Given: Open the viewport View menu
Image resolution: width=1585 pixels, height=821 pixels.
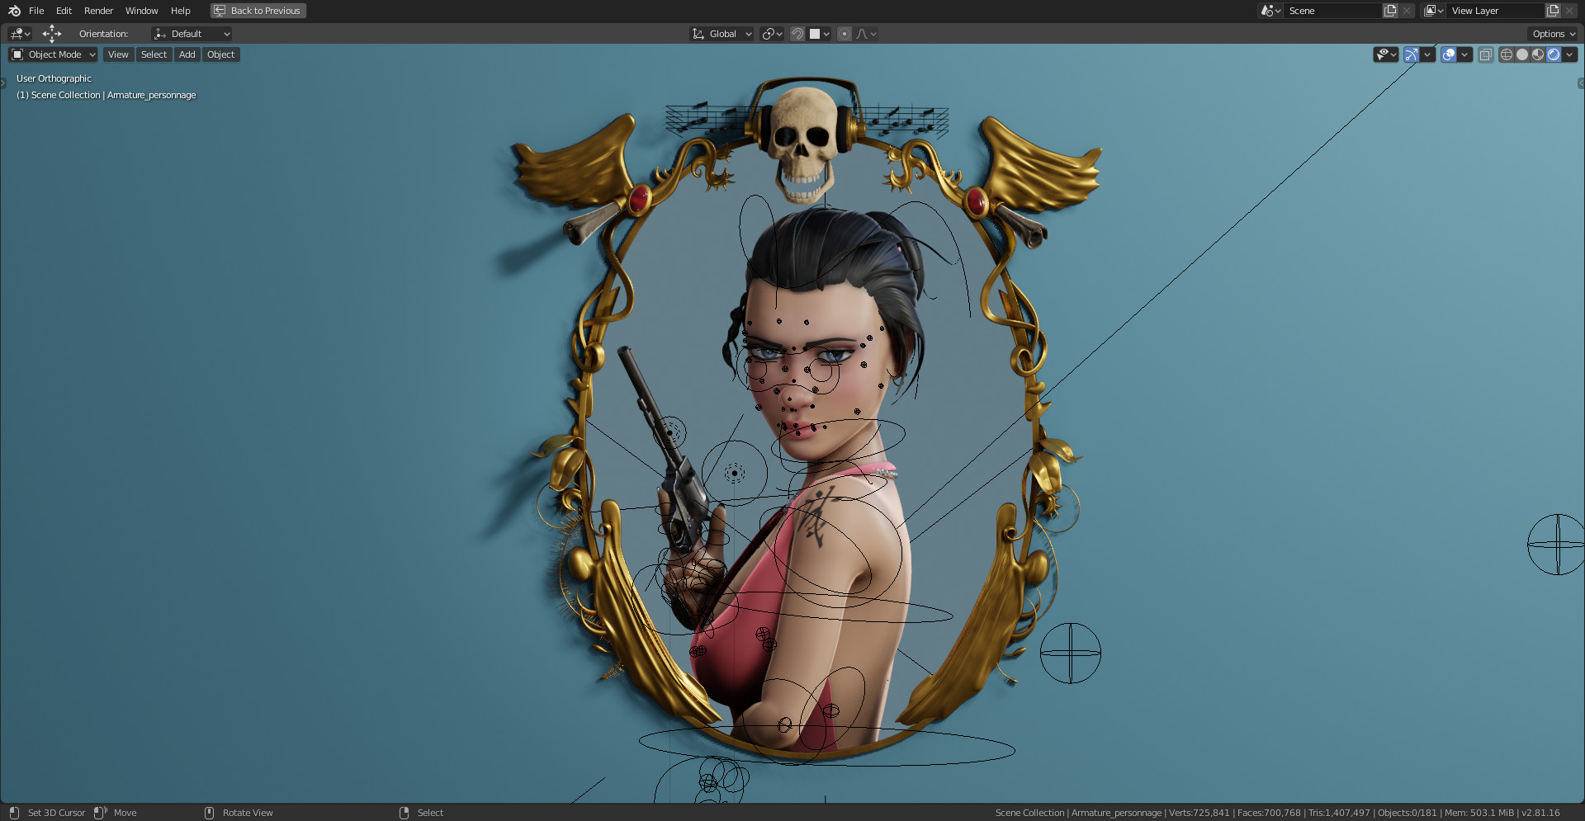Looking at the screenshot, I should pos(118,54).
